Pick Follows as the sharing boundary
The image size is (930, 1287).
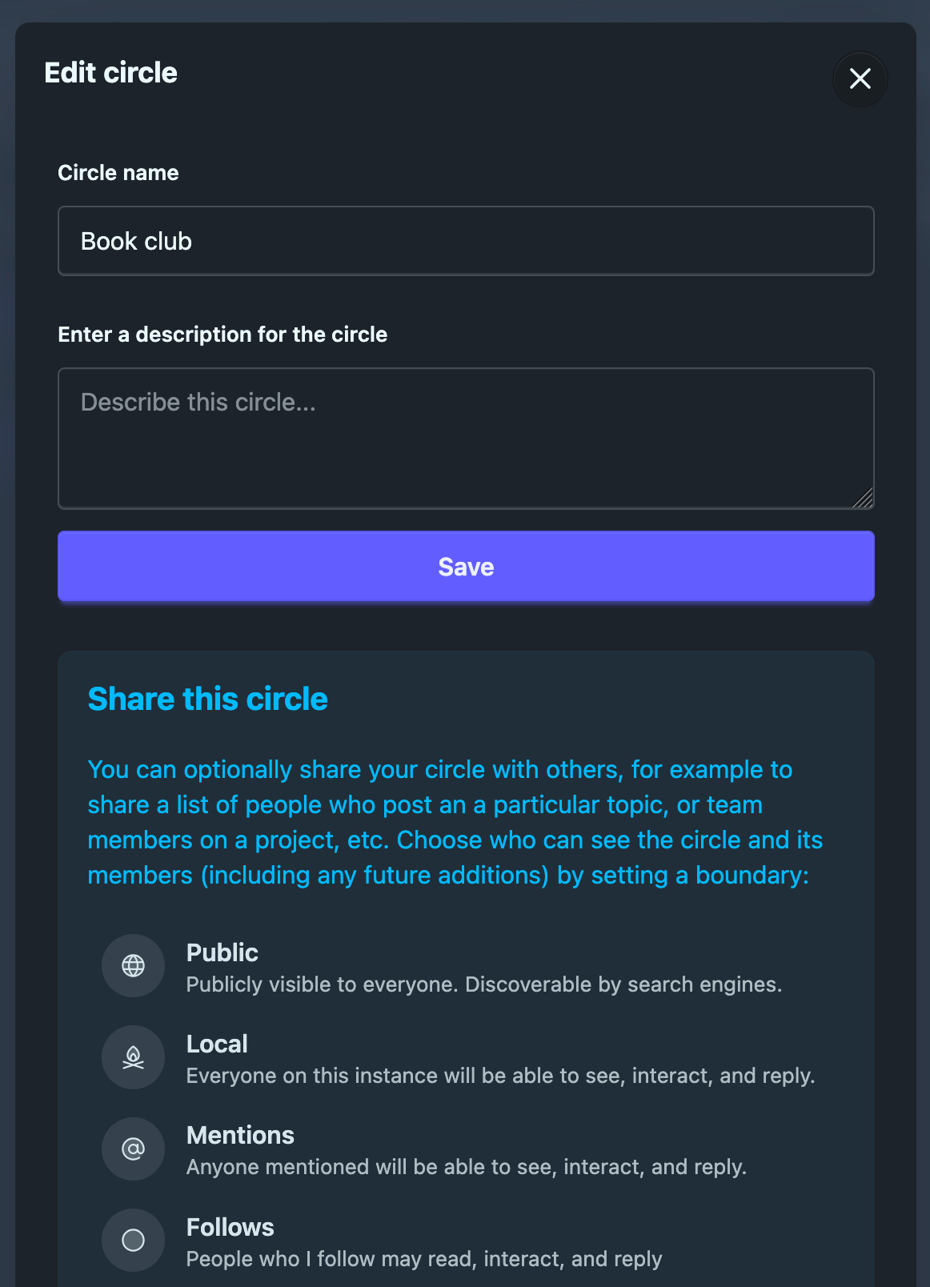(230, 1226)
